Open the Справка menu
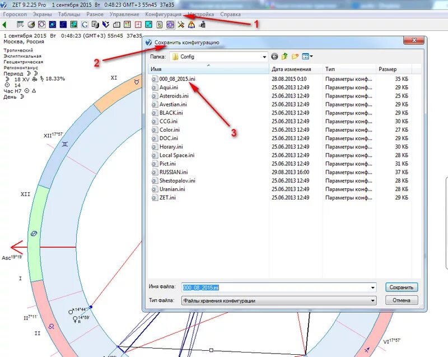The height and width of the screenshot is (357, 448). pos(230,15)
